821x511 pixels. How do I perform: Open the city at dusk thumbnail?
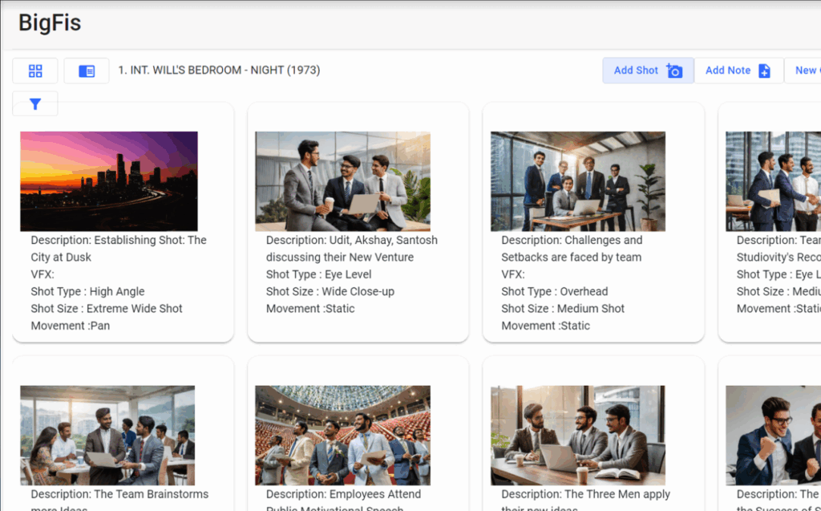(109, 181)
